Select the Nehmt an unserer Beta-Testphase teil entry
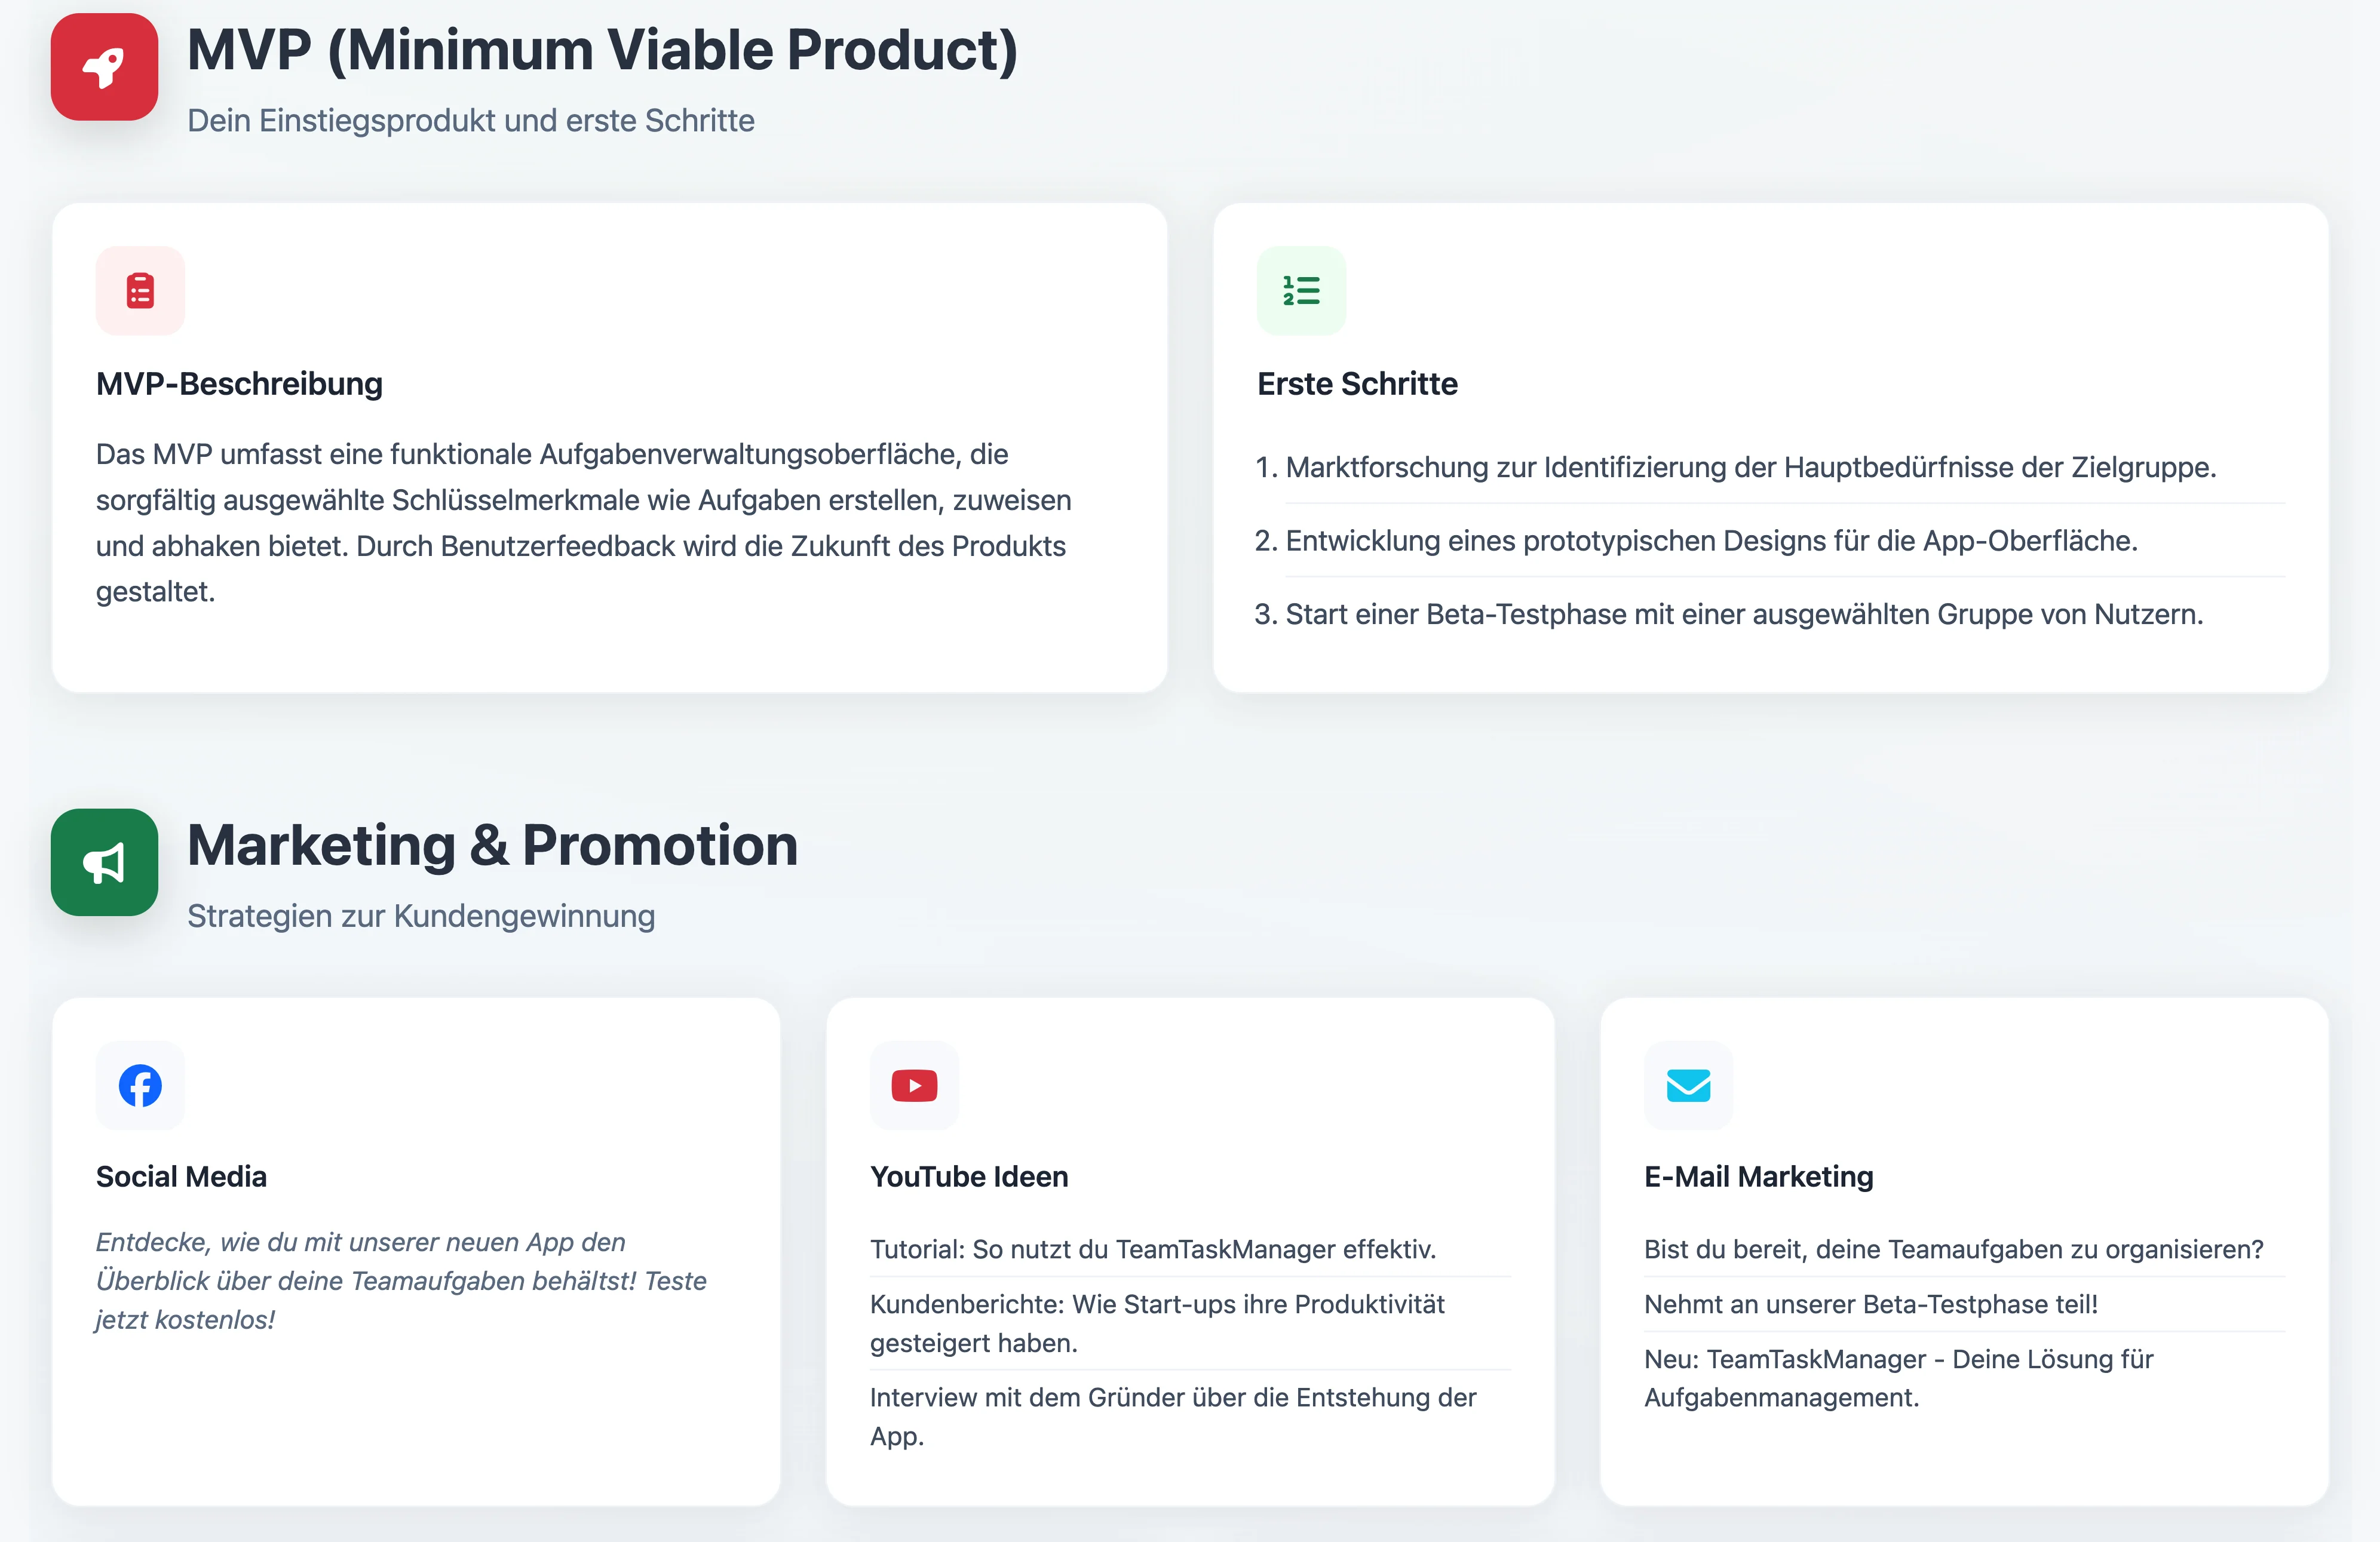This screenshot has width=2380, height=1542. coord(1871,1304)
